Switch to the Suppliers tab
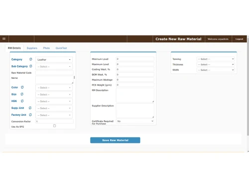 click(x=32, y=48)
